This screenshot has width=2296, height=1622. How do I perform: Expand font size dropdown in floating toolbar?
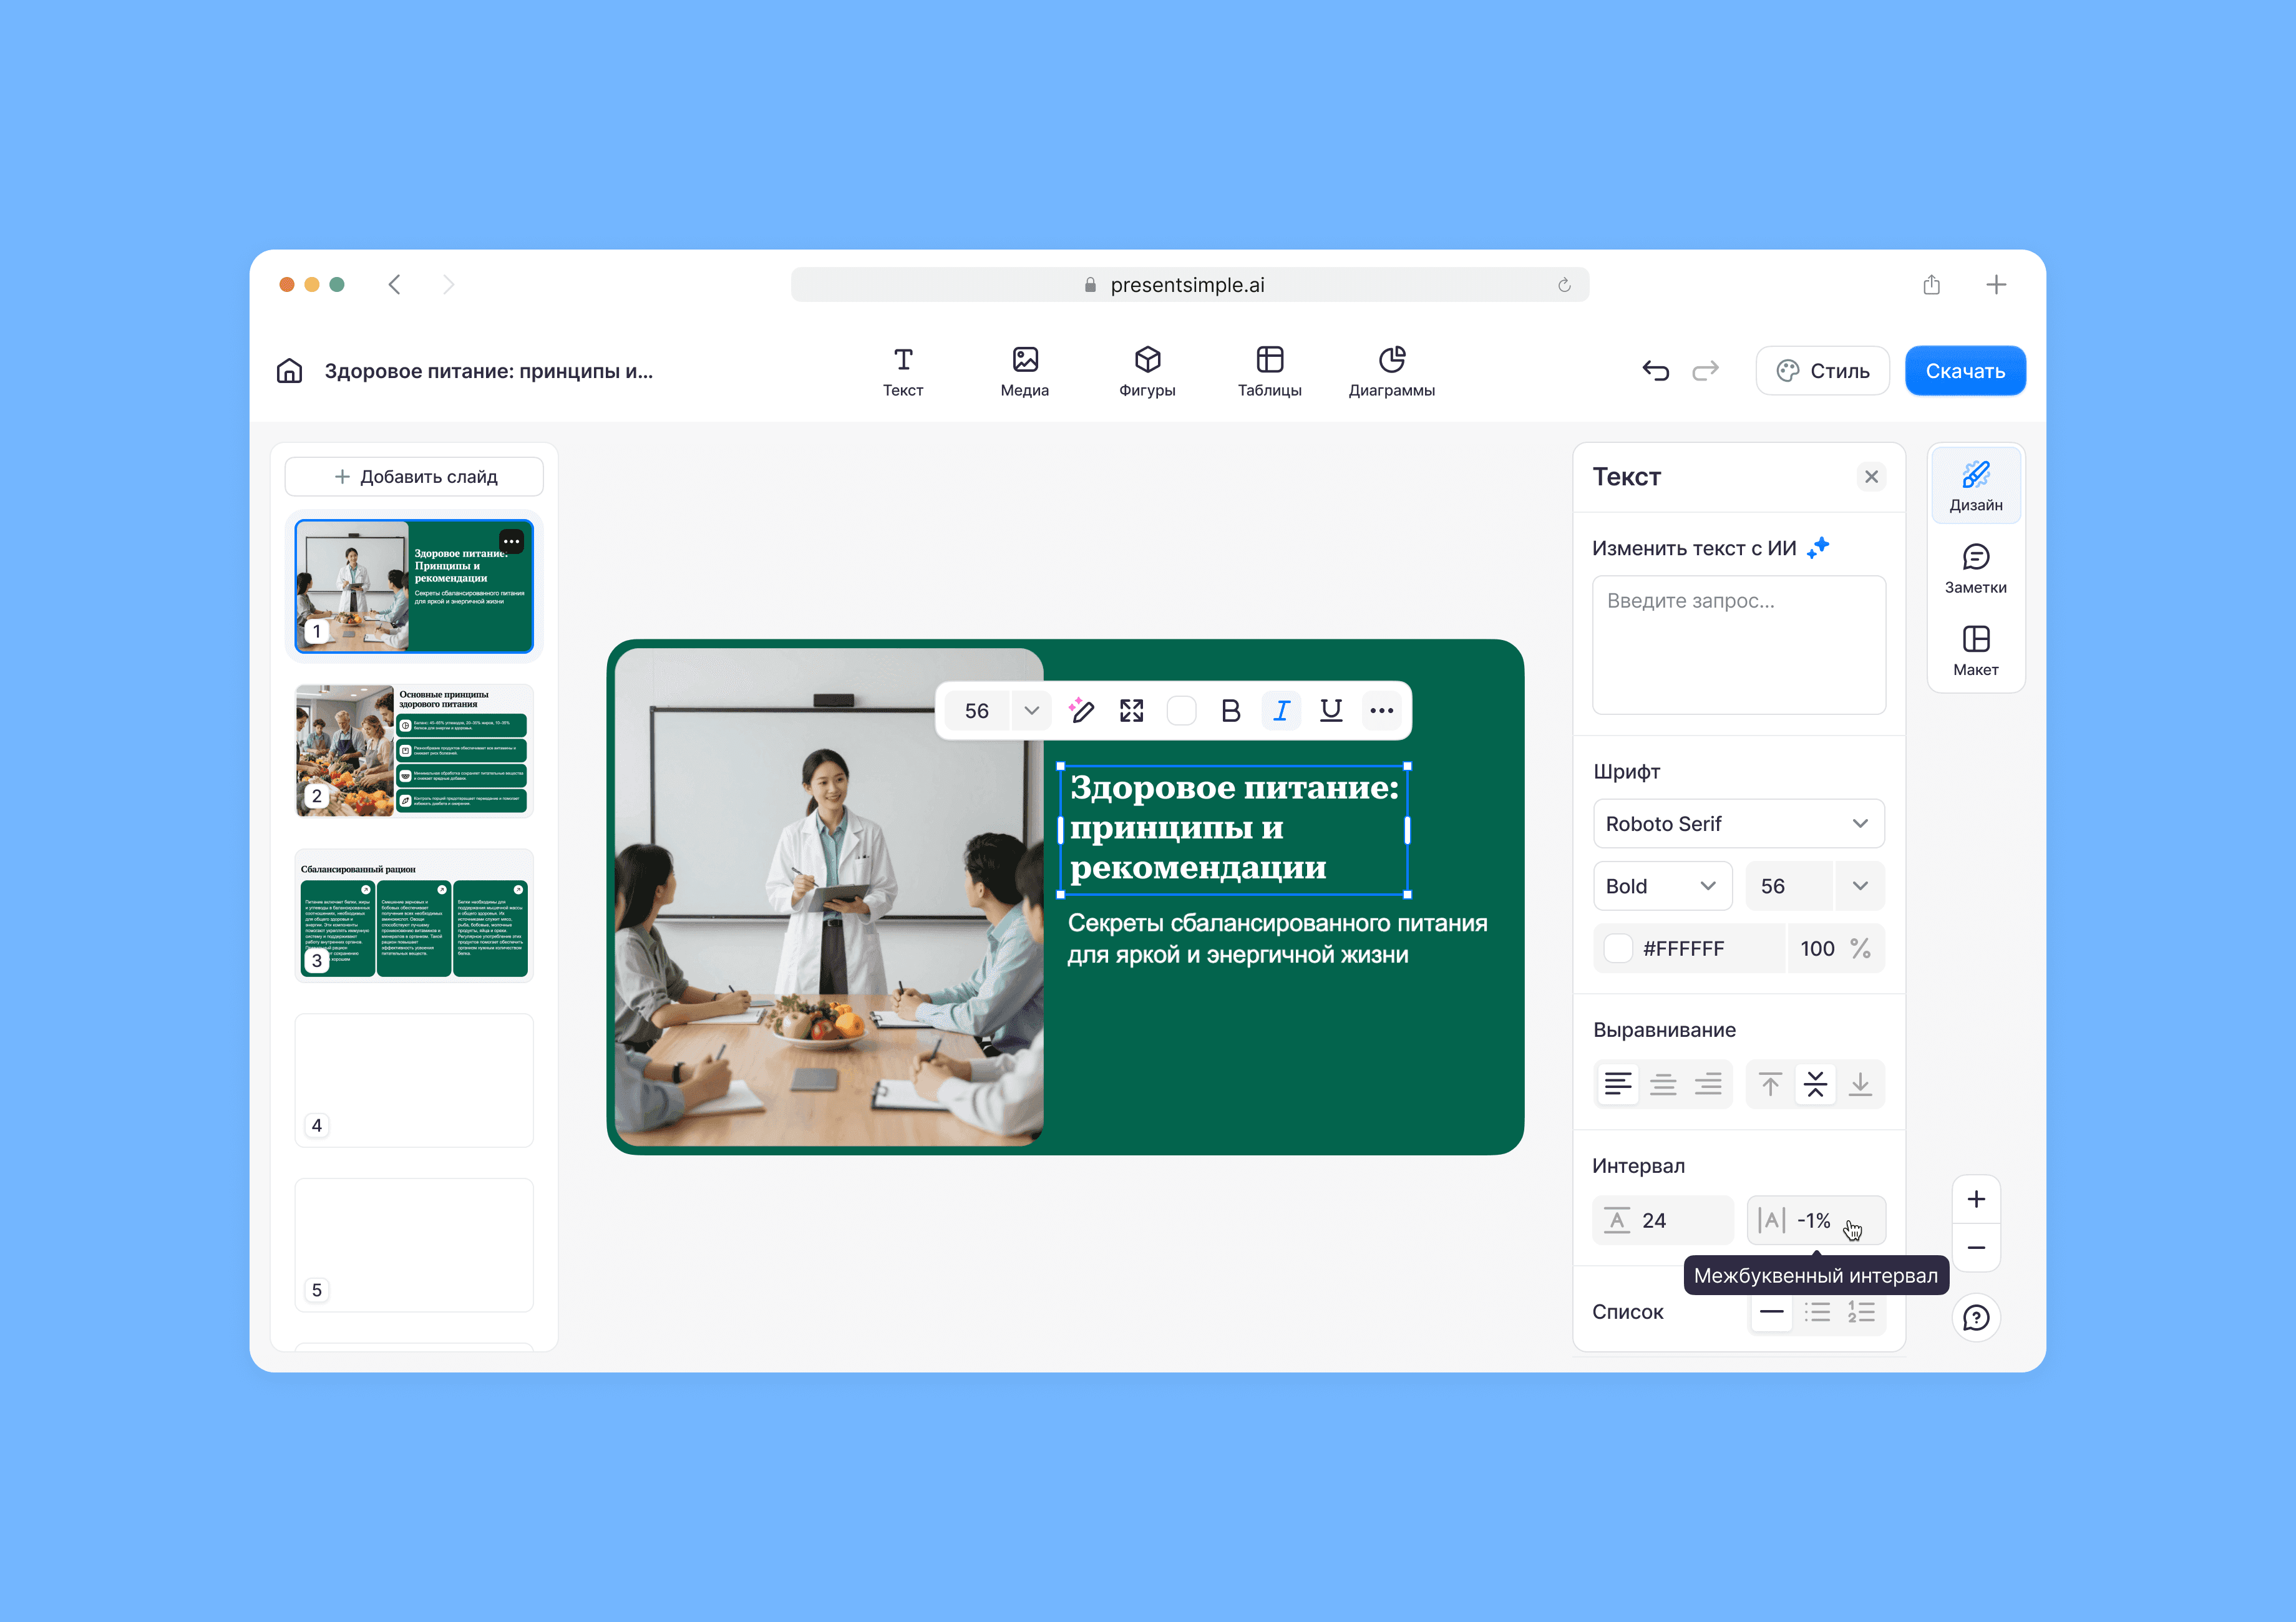click(1031, 711)
